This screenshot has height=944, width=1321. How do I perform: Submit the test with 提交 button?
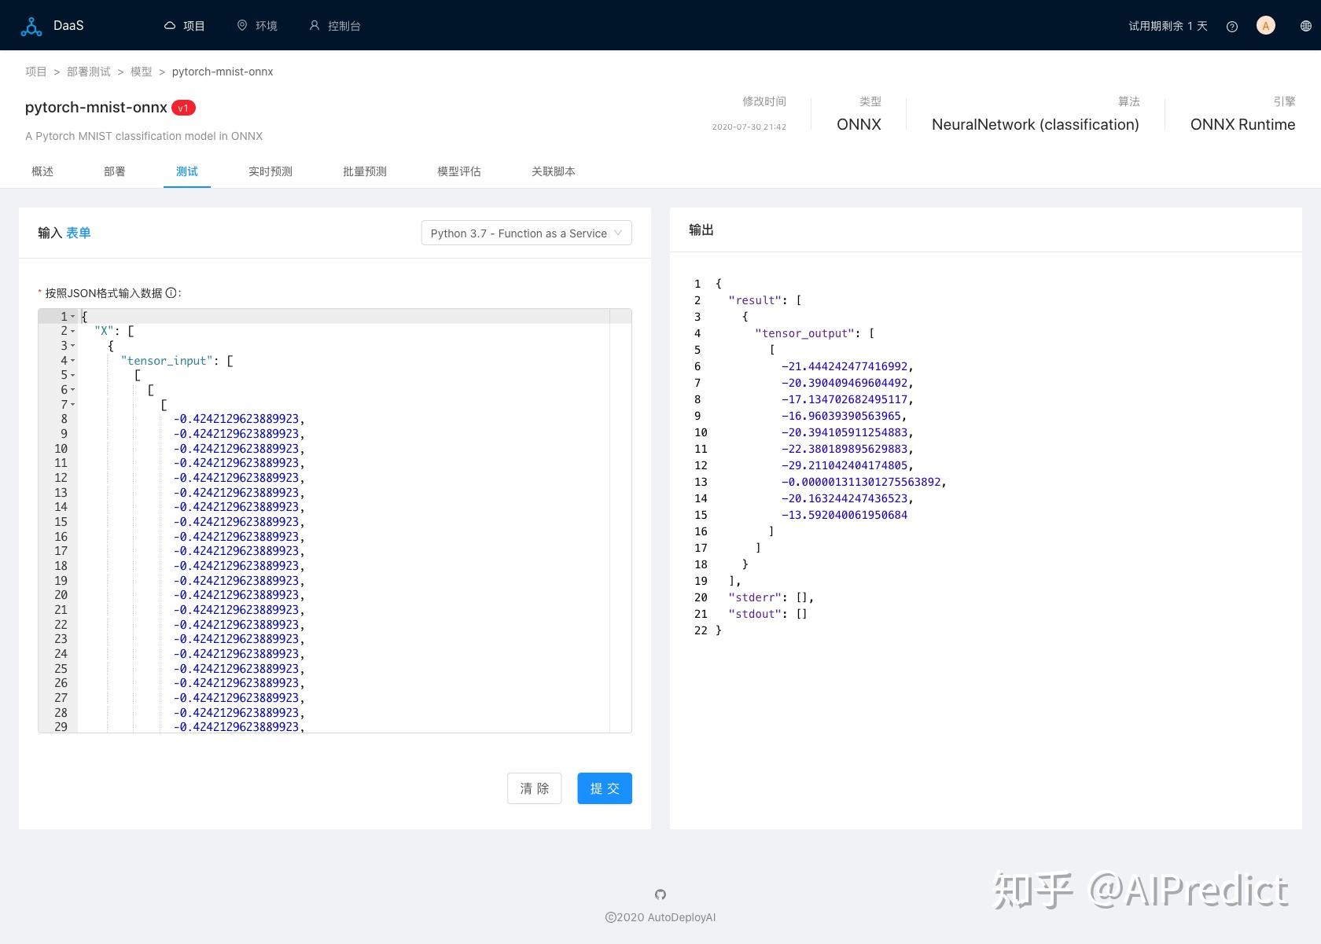click(x=604, y=788)
